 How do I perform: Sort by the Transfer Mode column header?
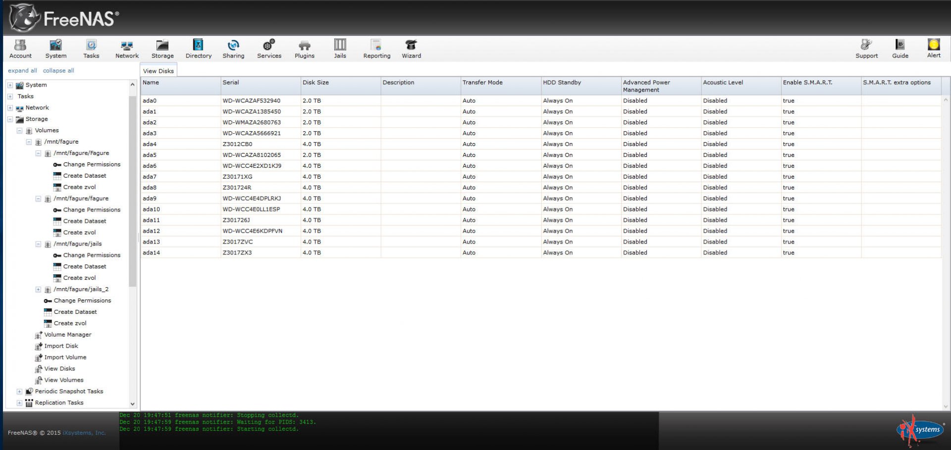coord(501,86)
